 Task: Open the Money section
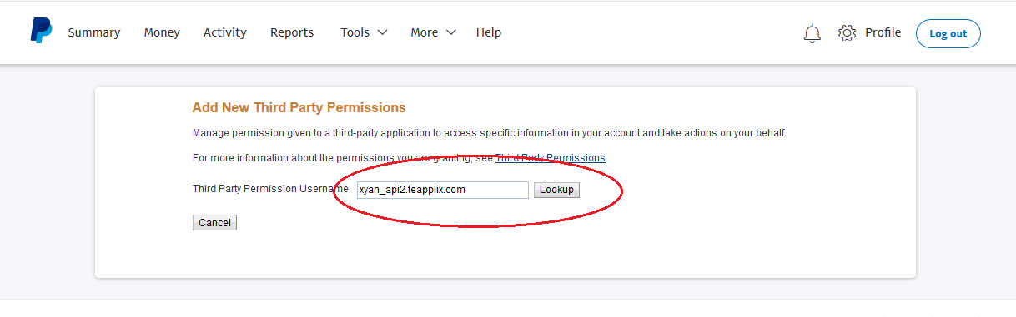point(162,32)
